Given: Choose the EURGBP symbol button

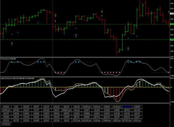Looking at the screenshot, I should 137,107.
